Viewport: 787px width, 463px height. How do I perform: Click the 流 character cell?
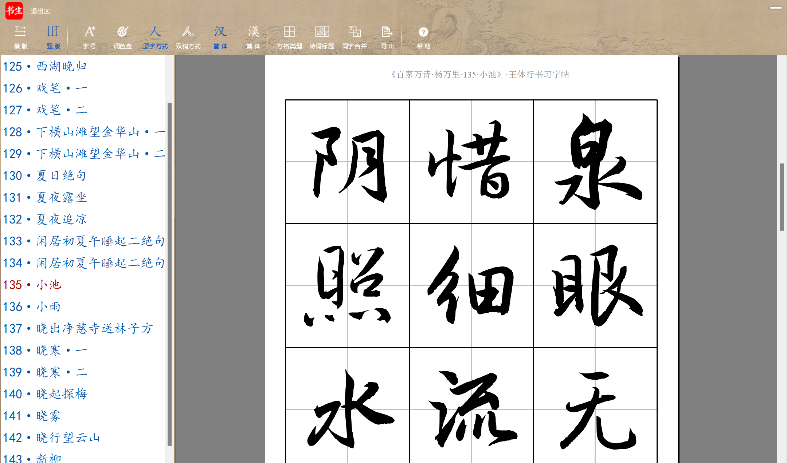click(x=471, y=405)
